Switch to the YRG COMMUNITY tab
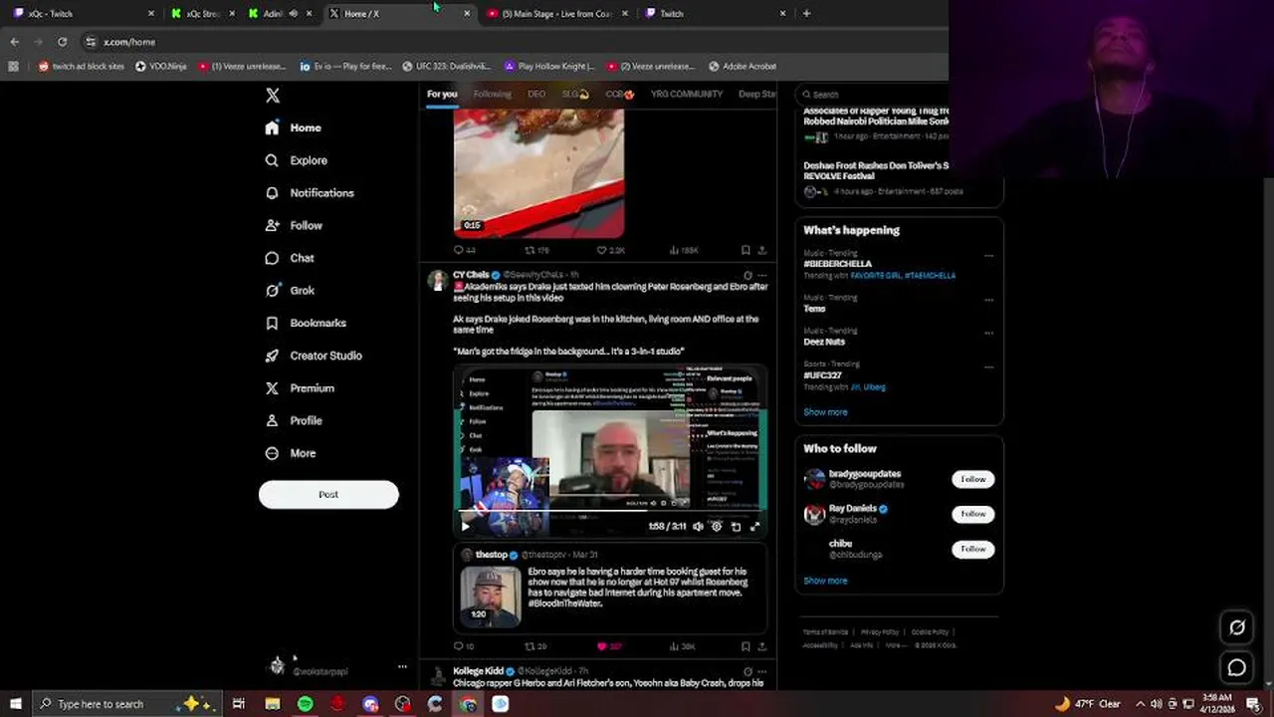Screen dimensions: 1274x717 687,95
